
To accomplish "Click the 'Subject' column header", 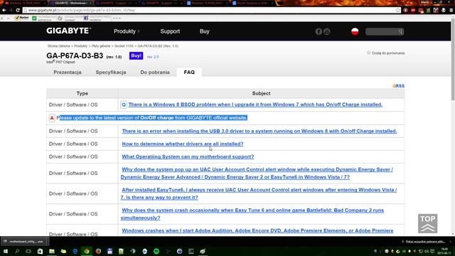I will [x=261, y=93].
